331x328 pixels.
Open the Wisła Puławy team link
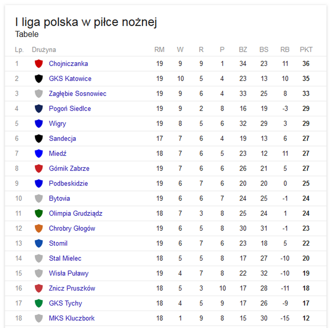(x=69, y=273)
